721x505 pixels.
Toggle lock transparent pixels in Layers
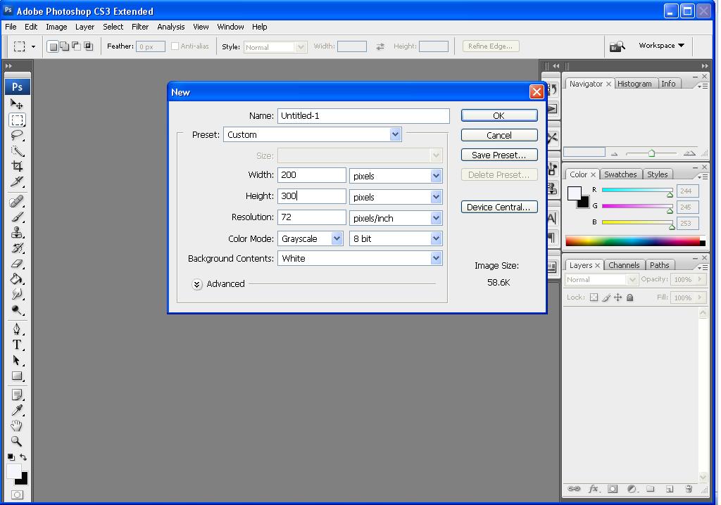594,298
